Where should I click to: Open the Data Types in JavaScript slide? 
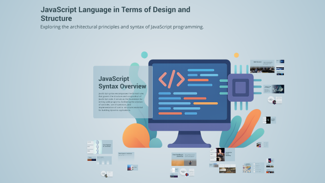pyautogui.click(x=126, y=157)
